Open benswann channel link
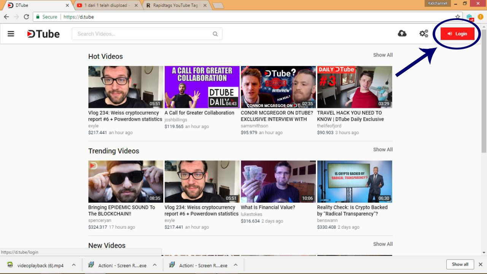Screen dimensions: 487x274 [328, 220]
